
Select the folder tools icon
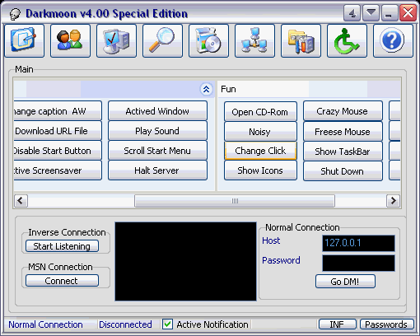click(x=301, y=40)
